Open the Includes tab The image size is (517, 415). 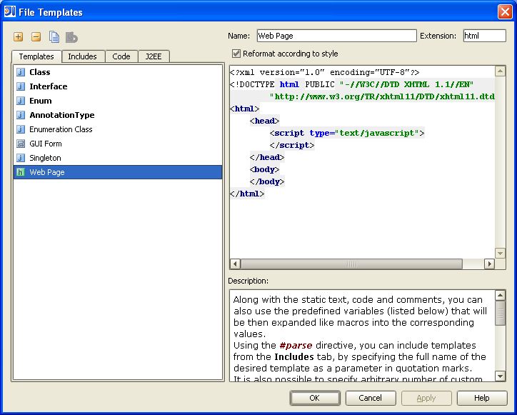(x=82, y=56)
